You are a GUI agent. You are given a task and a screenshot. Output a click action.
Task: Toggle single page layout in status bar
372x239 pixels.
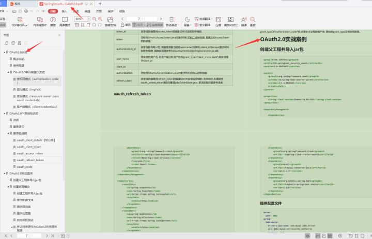tap(324, 236)
